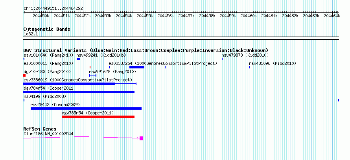350x160 pixels.
Task: Click the 204461k ruler tick label
Action: tap(269, 16)
